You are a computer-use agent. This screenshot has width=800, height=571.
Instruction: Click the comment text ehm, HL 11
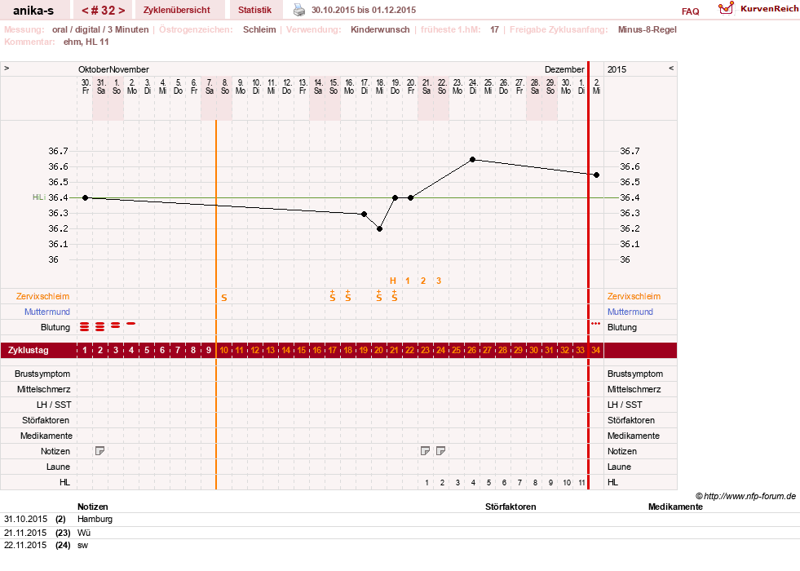(86, 42)
